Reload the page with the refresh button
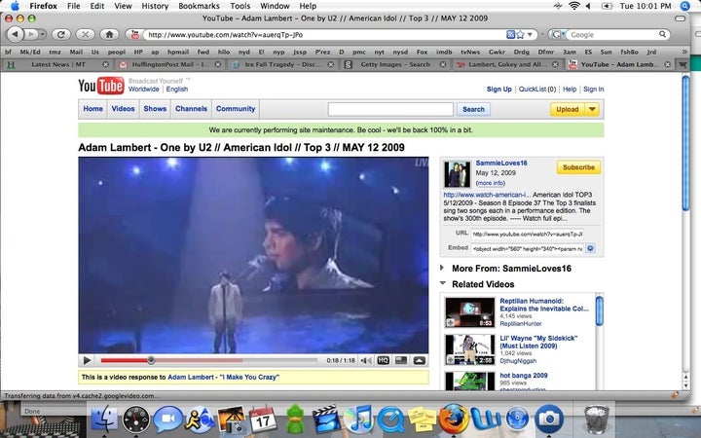 [x=61, y=34]
